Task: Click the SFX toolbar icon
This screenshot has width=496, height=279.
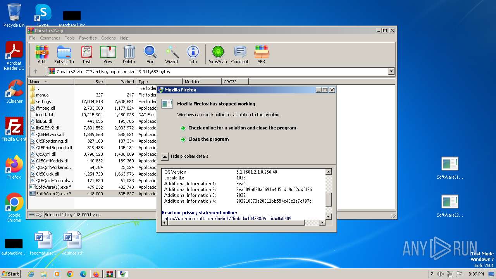Action: 262,55
